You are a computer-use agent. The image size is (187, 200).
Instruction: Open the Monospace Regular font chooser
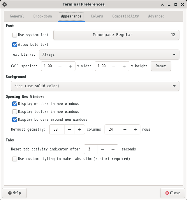pyautogui.click(x=116, y=35)
